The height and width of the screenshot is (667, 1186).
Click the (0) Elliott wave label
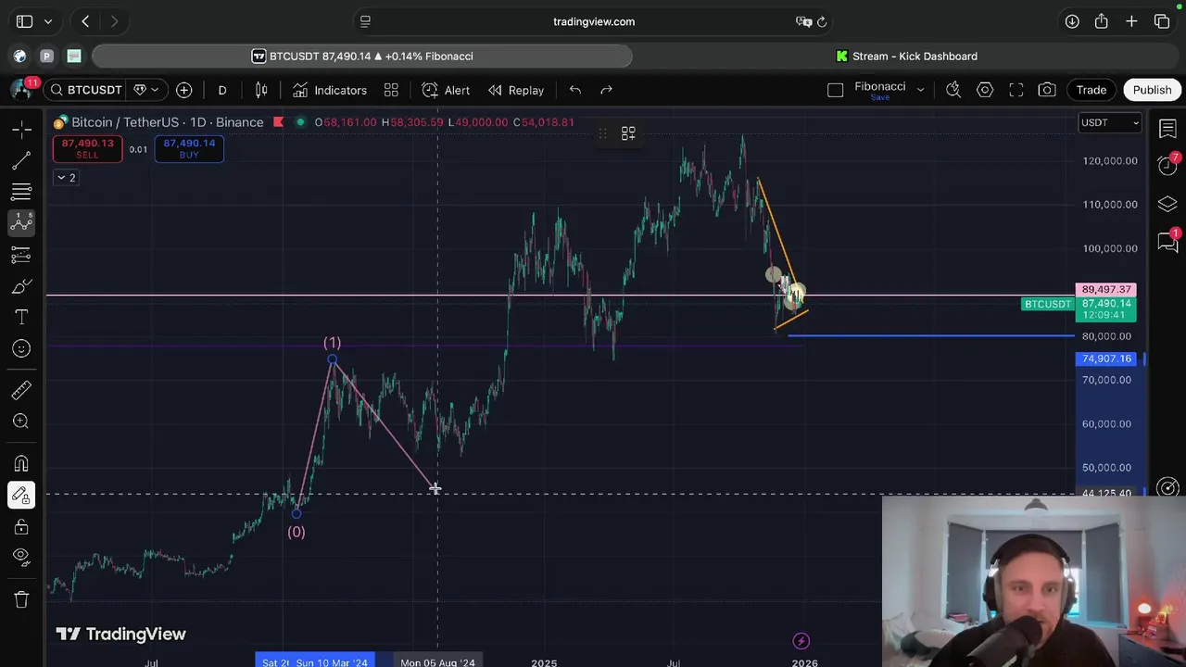point(296,532)
